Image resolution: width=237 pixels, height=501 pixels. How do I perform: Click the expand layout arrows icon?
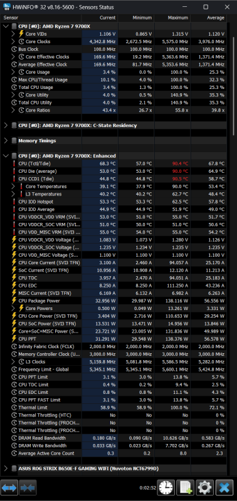[x=9, y=488]
